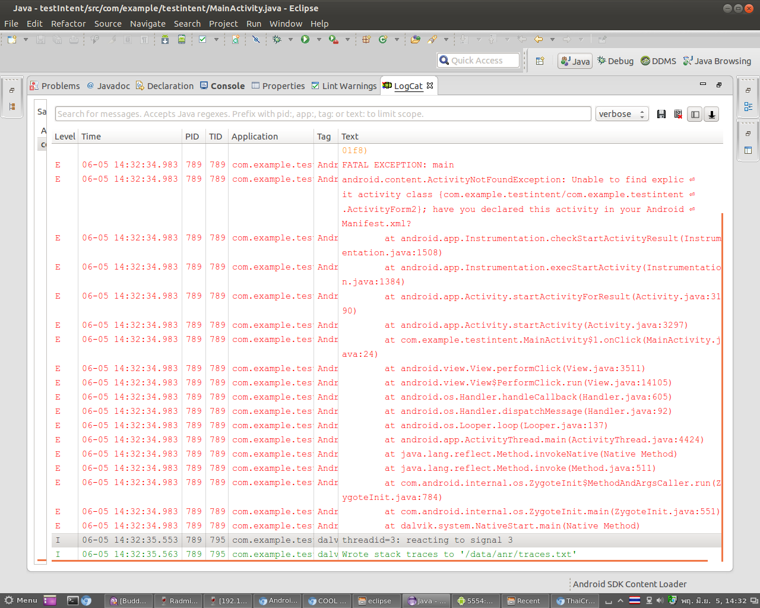The height and width of the screenshot is (608, 760).
Task: Toggle scroll lock in LogCat
Action: pyautogui.click(x=711, y=114)
